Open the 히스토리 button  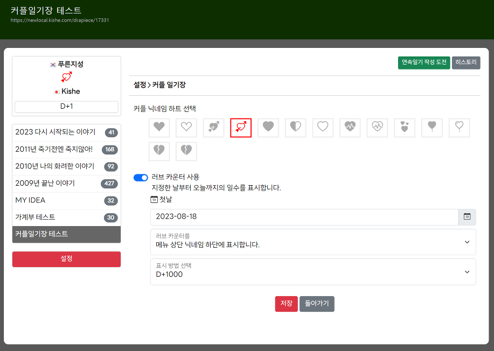click(x=466, y=62)
